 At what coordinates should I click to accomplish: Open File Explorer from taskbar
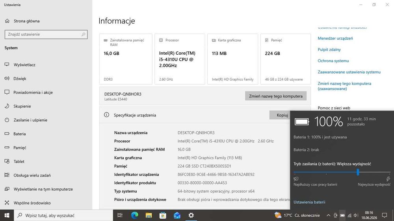tap(149, 215)
